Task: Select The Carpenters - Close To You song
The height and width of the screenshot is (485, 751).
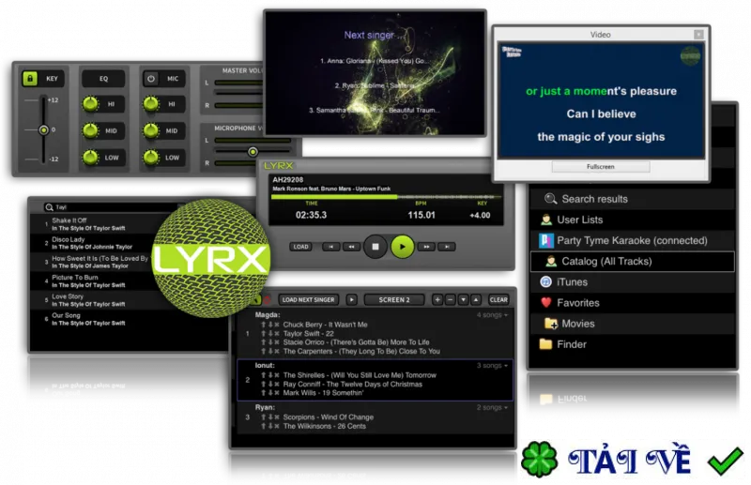Action: tap(361, 352)
